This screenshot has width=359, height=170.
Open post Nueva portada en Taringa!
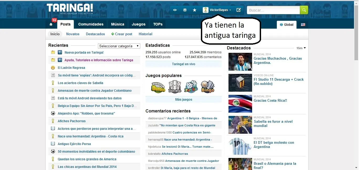(x=84, y=52)
